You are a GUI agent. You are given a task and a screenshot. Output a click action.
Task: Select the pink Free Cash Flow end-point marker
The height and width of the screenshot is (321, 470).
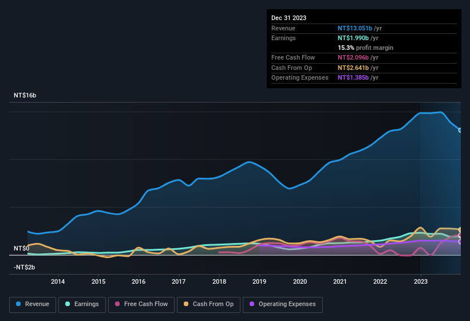[x=460, y=235]
